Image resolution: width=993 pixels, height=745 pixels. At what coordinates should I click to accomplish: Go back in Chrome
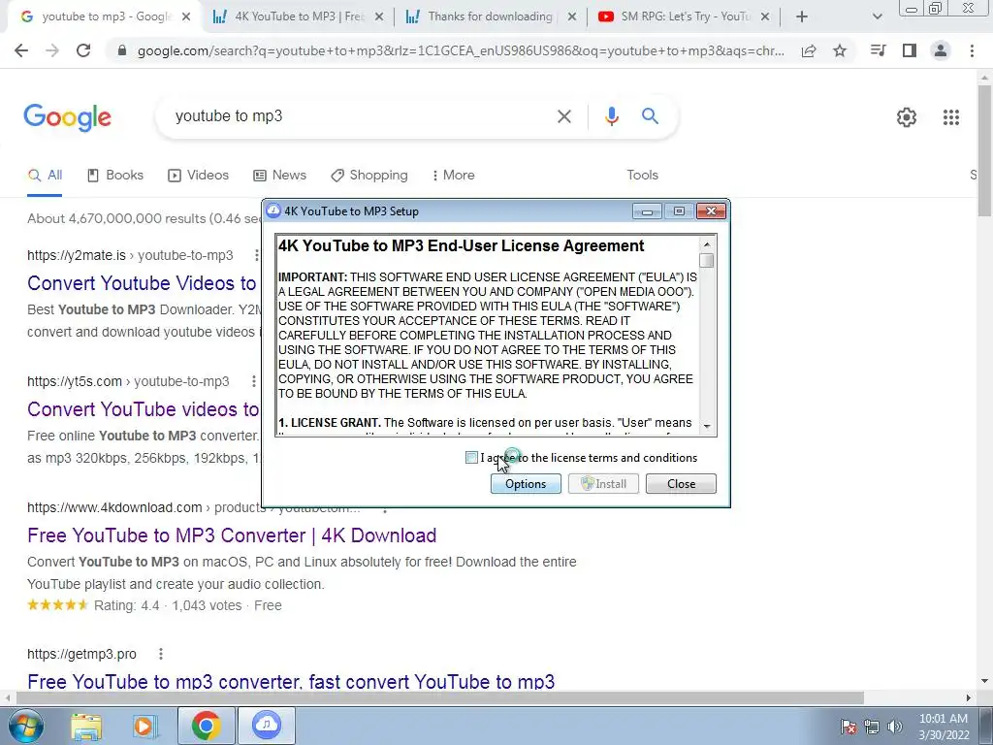click(21, 50)
